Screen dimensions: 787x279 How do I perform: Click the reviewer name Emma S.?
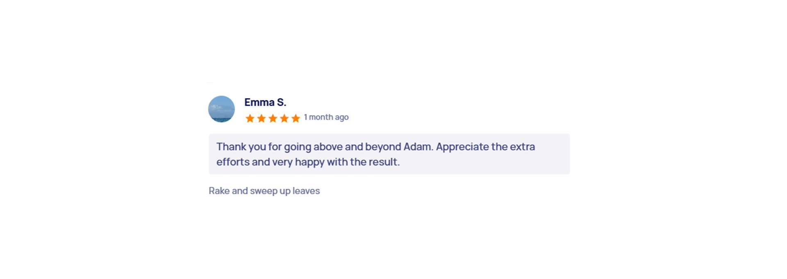click(x=265, y=102)
